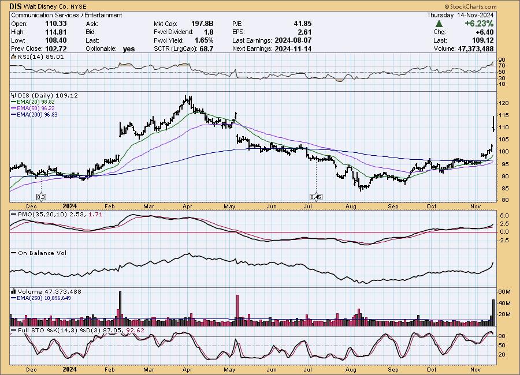The image size is (520, 375).
Task: Click the 40M volume axis label
Action: 504,303
